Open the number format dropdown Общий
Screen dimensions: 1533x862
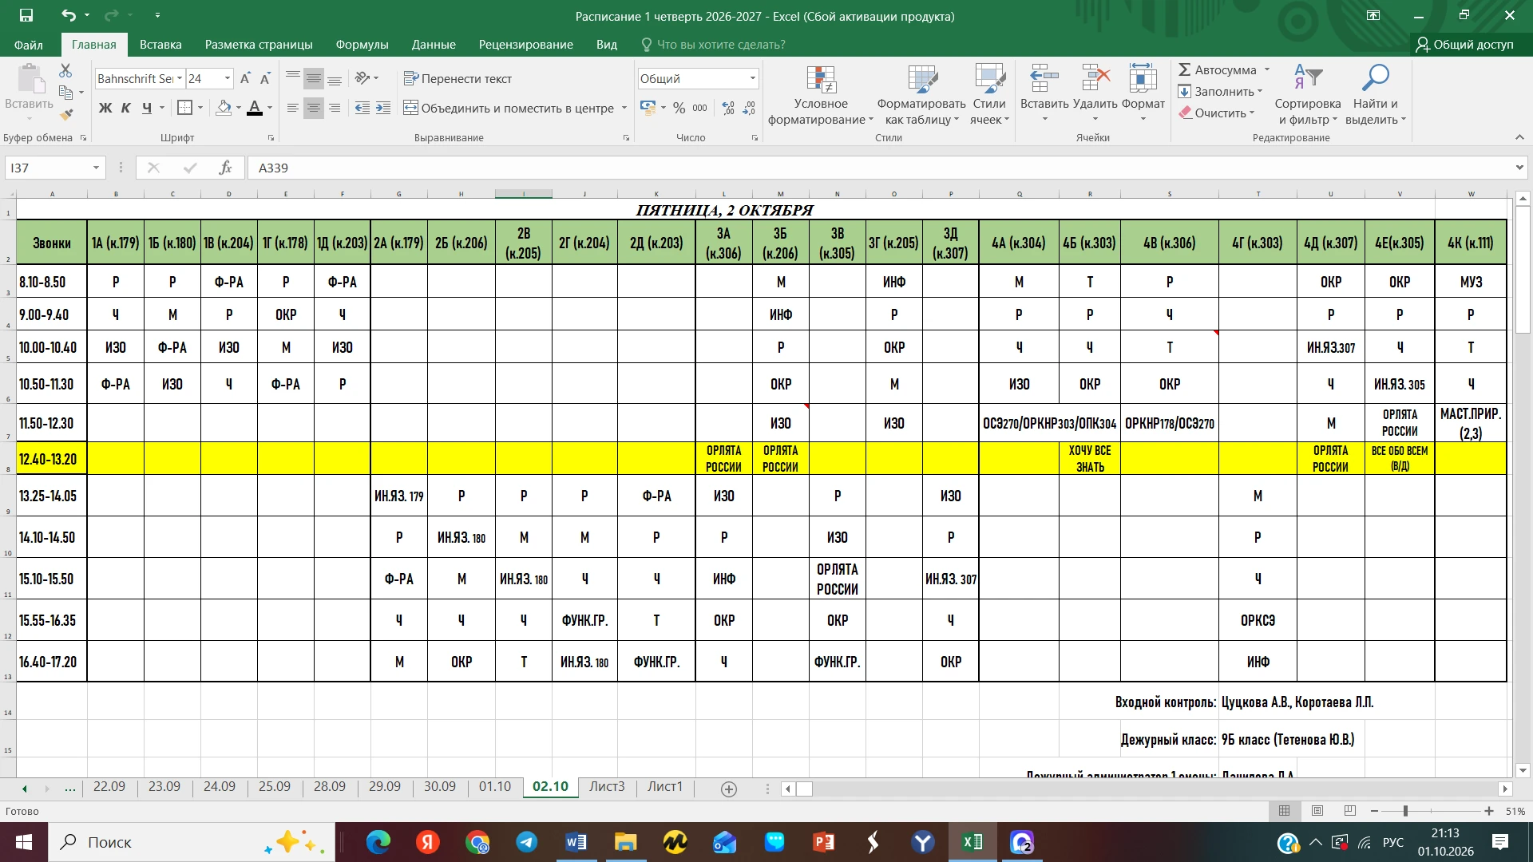coord(752,78)
